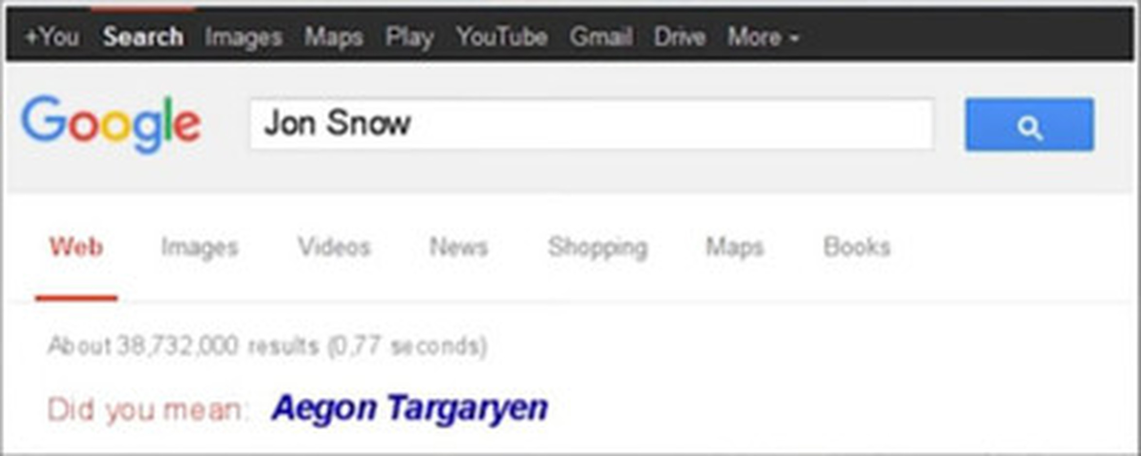Switch to the Books results tab
The width and height of the screenshot is (1141, 456).
(x=857, y=246)
